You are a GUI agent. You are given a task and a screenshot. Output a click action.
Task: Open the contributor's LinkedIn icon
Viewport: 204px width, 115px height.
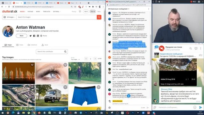[38, 36]
